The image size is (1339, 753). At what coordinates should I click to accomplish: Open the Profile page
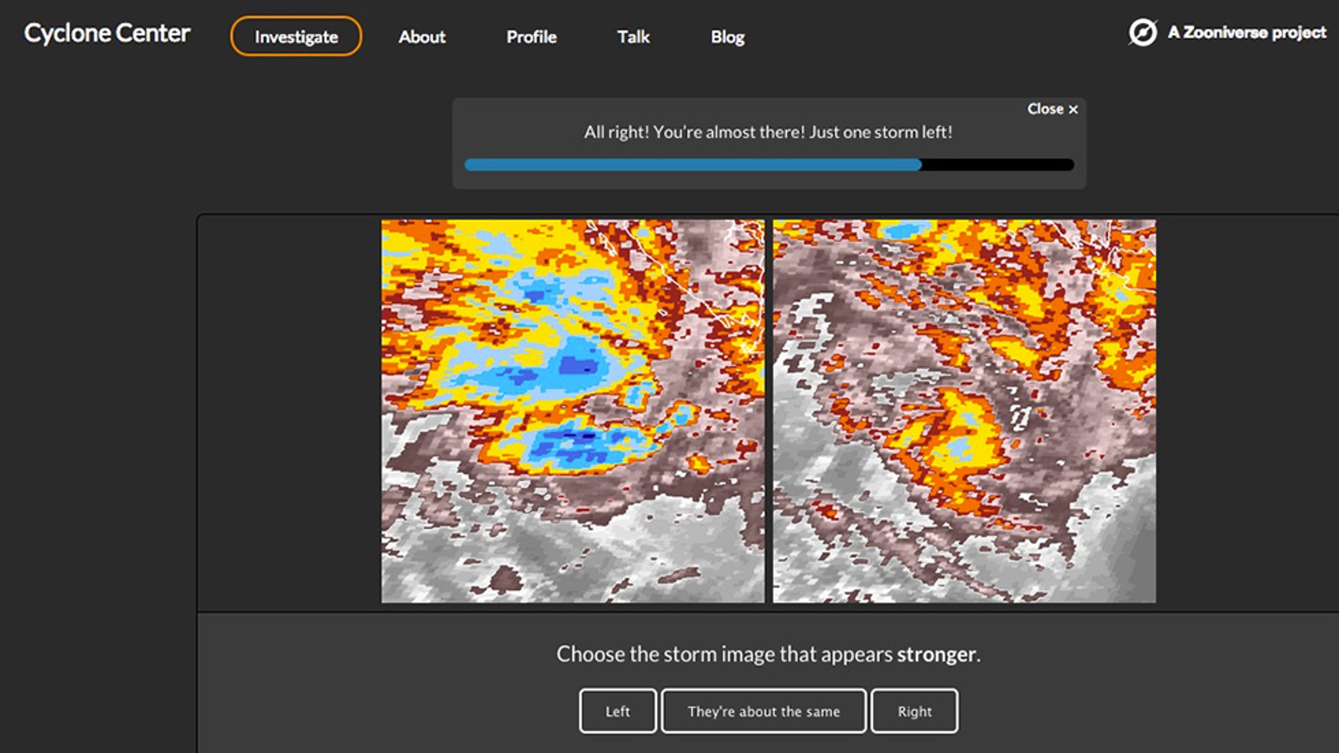(532, 37)
